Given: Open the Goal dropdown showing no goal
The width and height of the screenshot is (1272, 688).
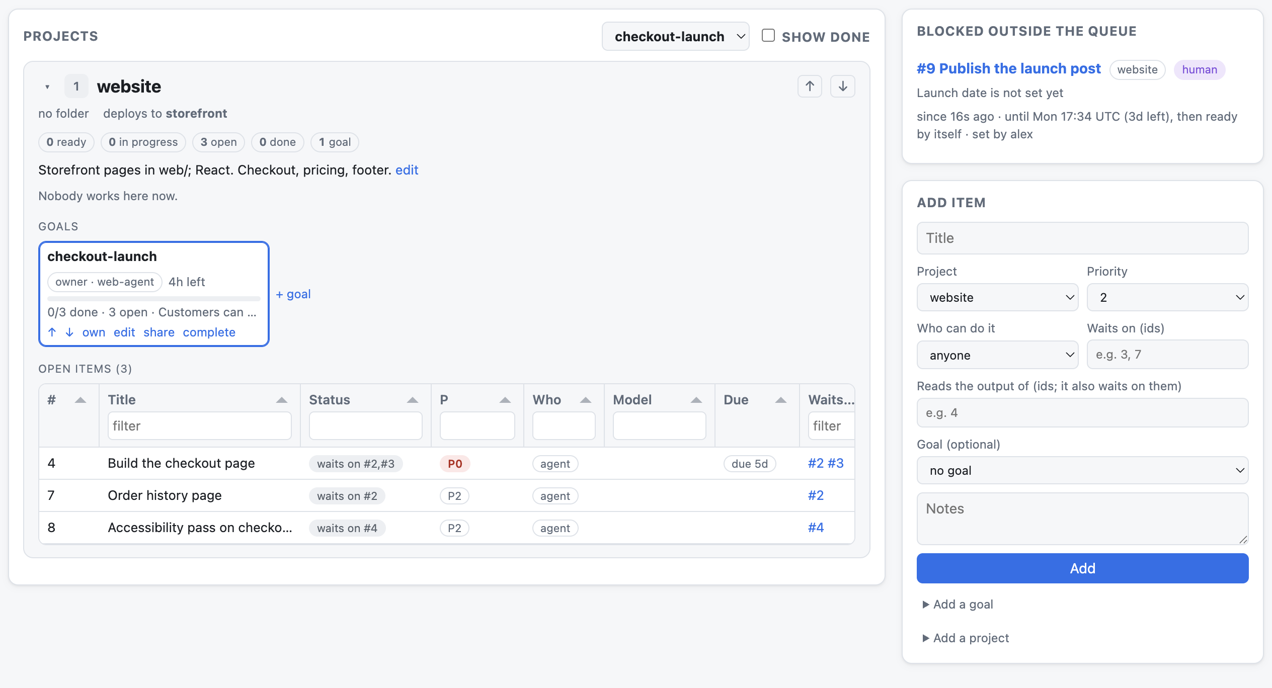Looking at the screenshot, I should tap(1082, 470).
